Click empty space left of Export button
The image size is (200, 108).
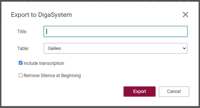(x=76, y=91)
